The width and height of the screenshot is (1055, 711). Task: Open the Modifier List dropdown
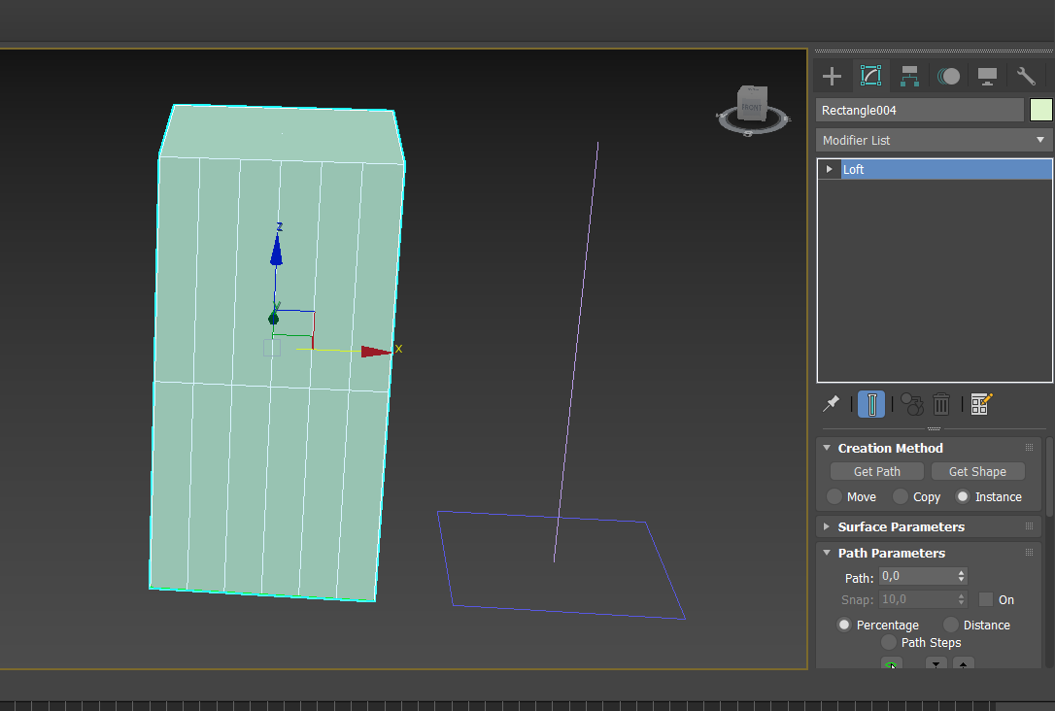934,141
